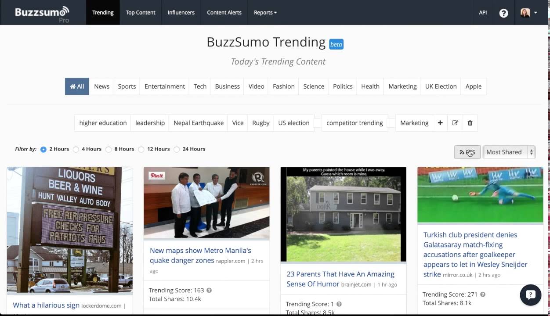The image size is (550, 316).
Task: Choose the US election custom topic
Action: pos(293,123)
